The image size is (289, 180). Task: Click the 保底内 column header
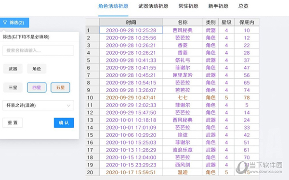(x=247, y=22)
